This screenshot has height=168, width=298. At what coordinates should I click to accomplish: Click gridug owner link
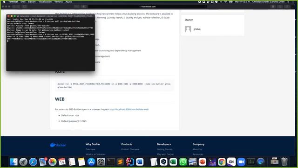[x=197, y=29]
